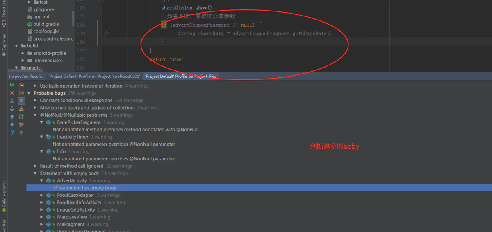Collapse Statement with empty body group
The width and height of the screenshot is (492, 232).
[35, 173]
